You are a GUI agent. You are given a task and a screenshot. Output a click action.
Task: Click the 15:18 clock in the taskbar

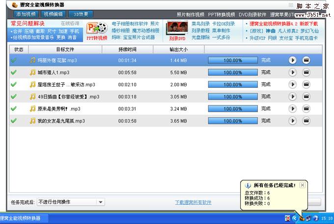[x=327, y=218]
